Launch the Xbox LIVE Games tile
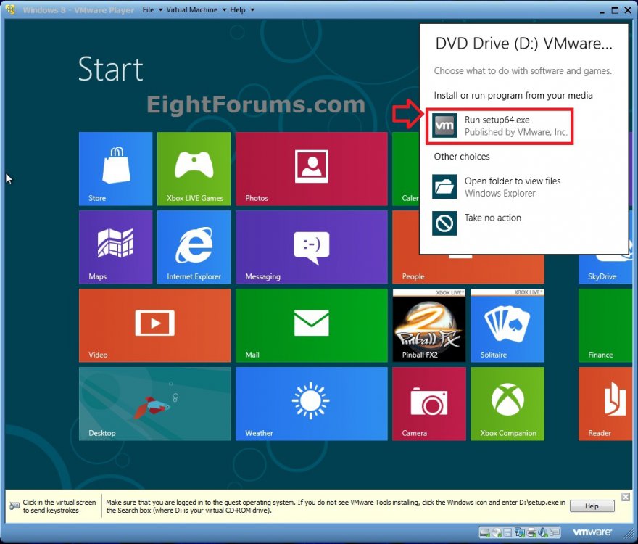The width and height of the screenshot is (638, 544). click(194, 168)
